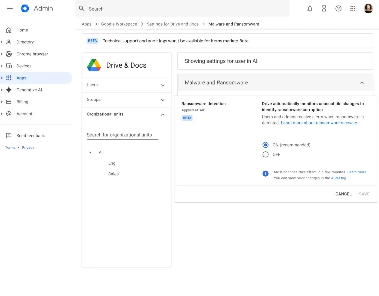Expand the Groups section chevron
The image size is (379, 296).
tap(163, 100)
